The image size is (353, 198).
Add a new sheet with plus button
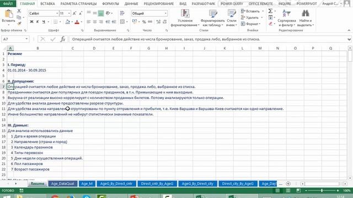coord(288,184)
